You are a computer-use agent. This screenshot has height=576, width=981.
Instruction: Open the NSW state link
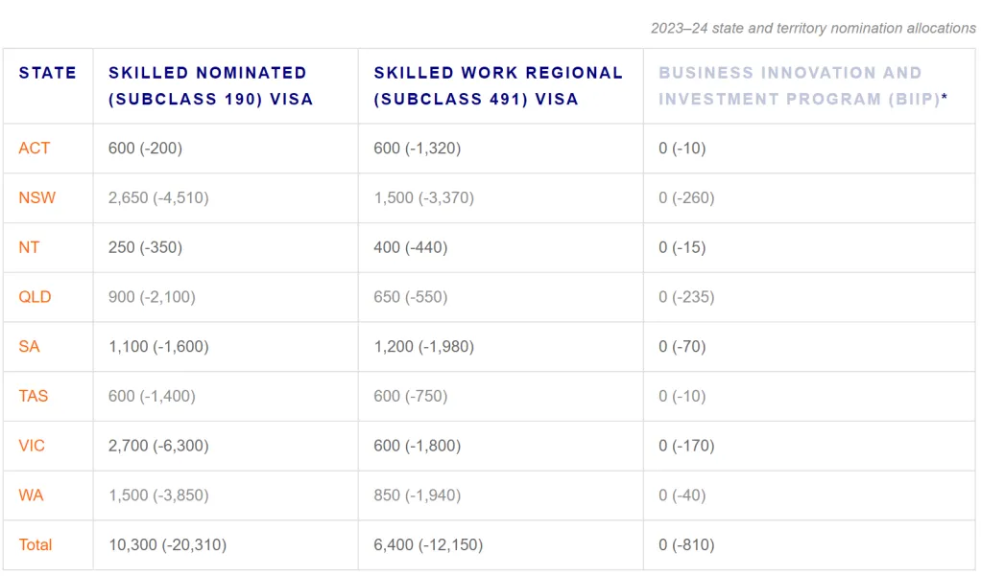(x=37, y=198)
